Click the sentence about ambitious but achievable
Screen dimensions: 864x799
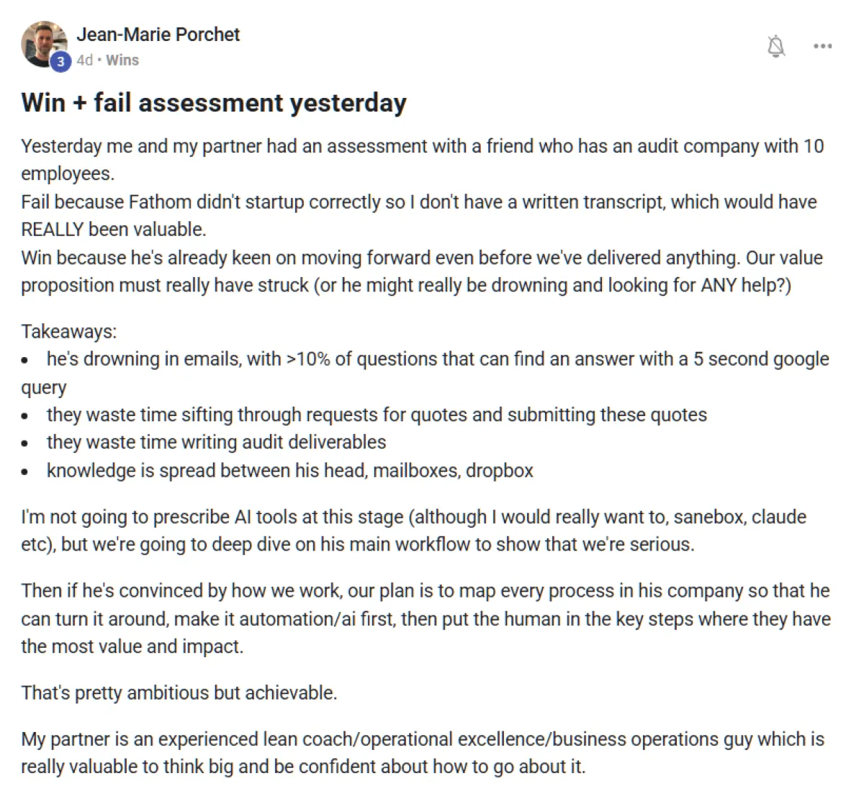click(x=179, y=693)
